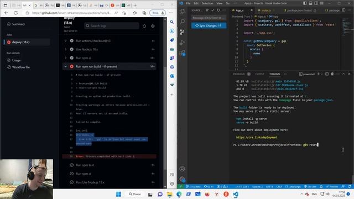Open Windows Start menu

pyautogui.click(x=118, y=194)
